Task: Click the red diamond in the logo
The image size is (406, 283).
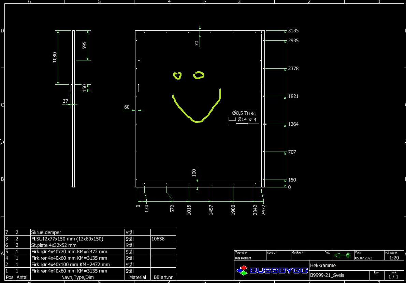Action: point(244,267)
